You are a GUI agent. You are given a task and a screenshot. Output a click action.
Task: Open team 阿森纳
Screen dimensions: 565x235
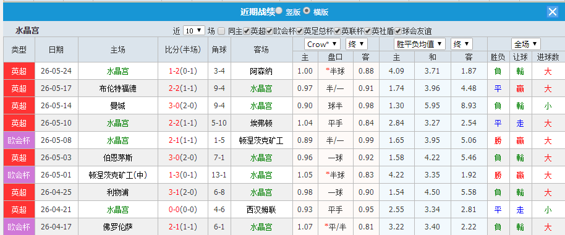pyautogui.click(x=261, y=71)
